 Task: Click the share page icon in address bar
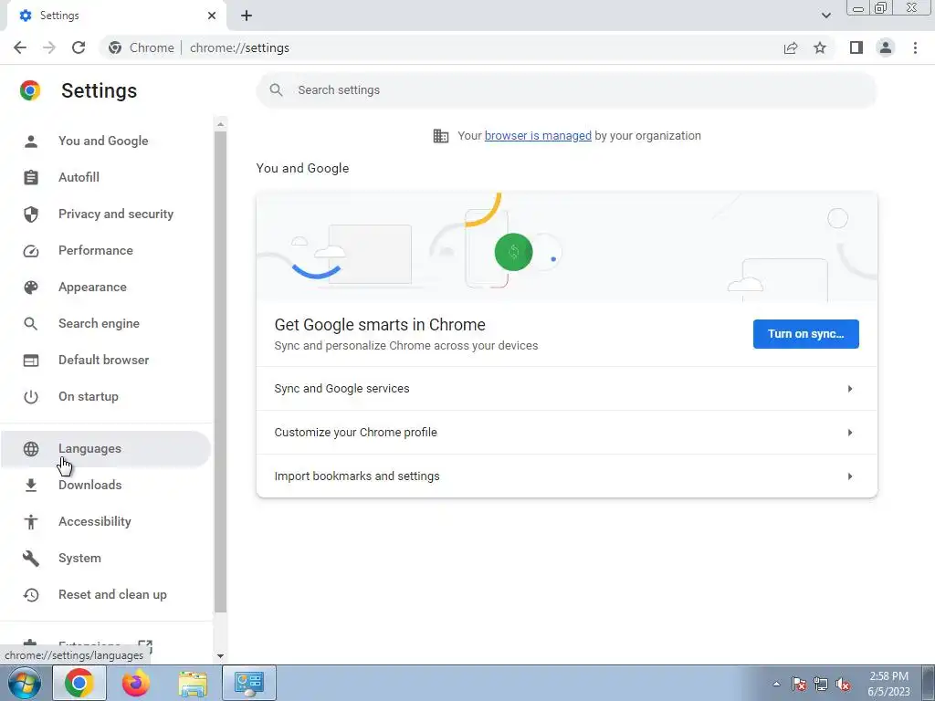coord(791,47)
